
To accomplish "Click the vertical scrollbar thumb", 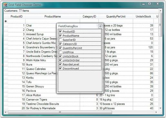I will pyautogui.click(x=160, y=25).
